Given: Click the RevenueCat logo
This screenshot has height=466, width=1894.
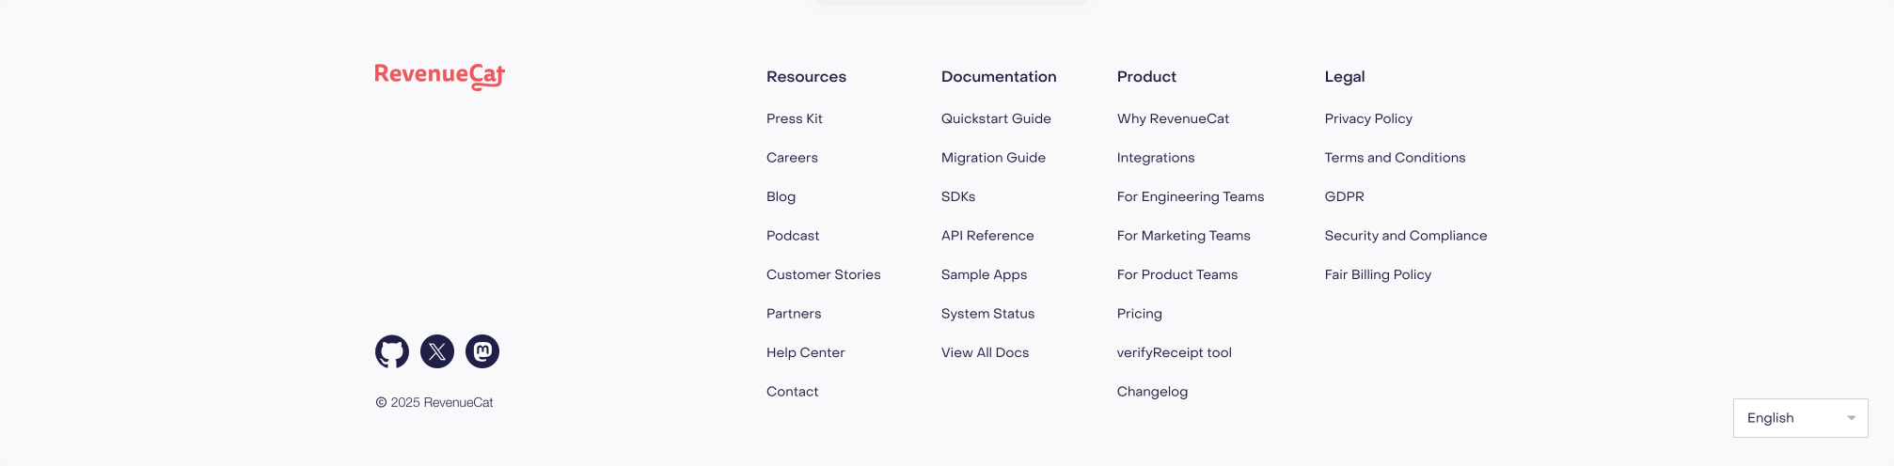Looking at the screenshot, I should click(x=440, y=76).
